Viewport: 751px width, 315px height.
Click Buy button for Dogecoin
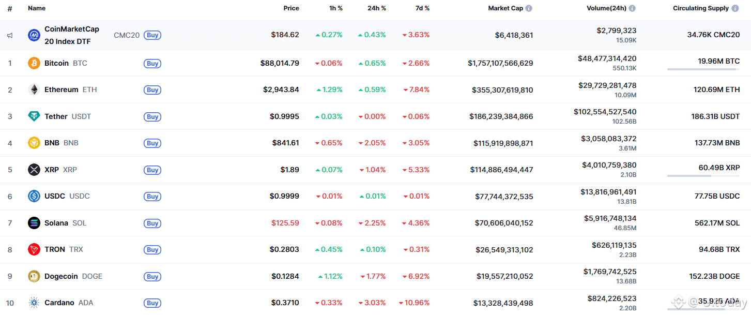(x=152, y=277)
